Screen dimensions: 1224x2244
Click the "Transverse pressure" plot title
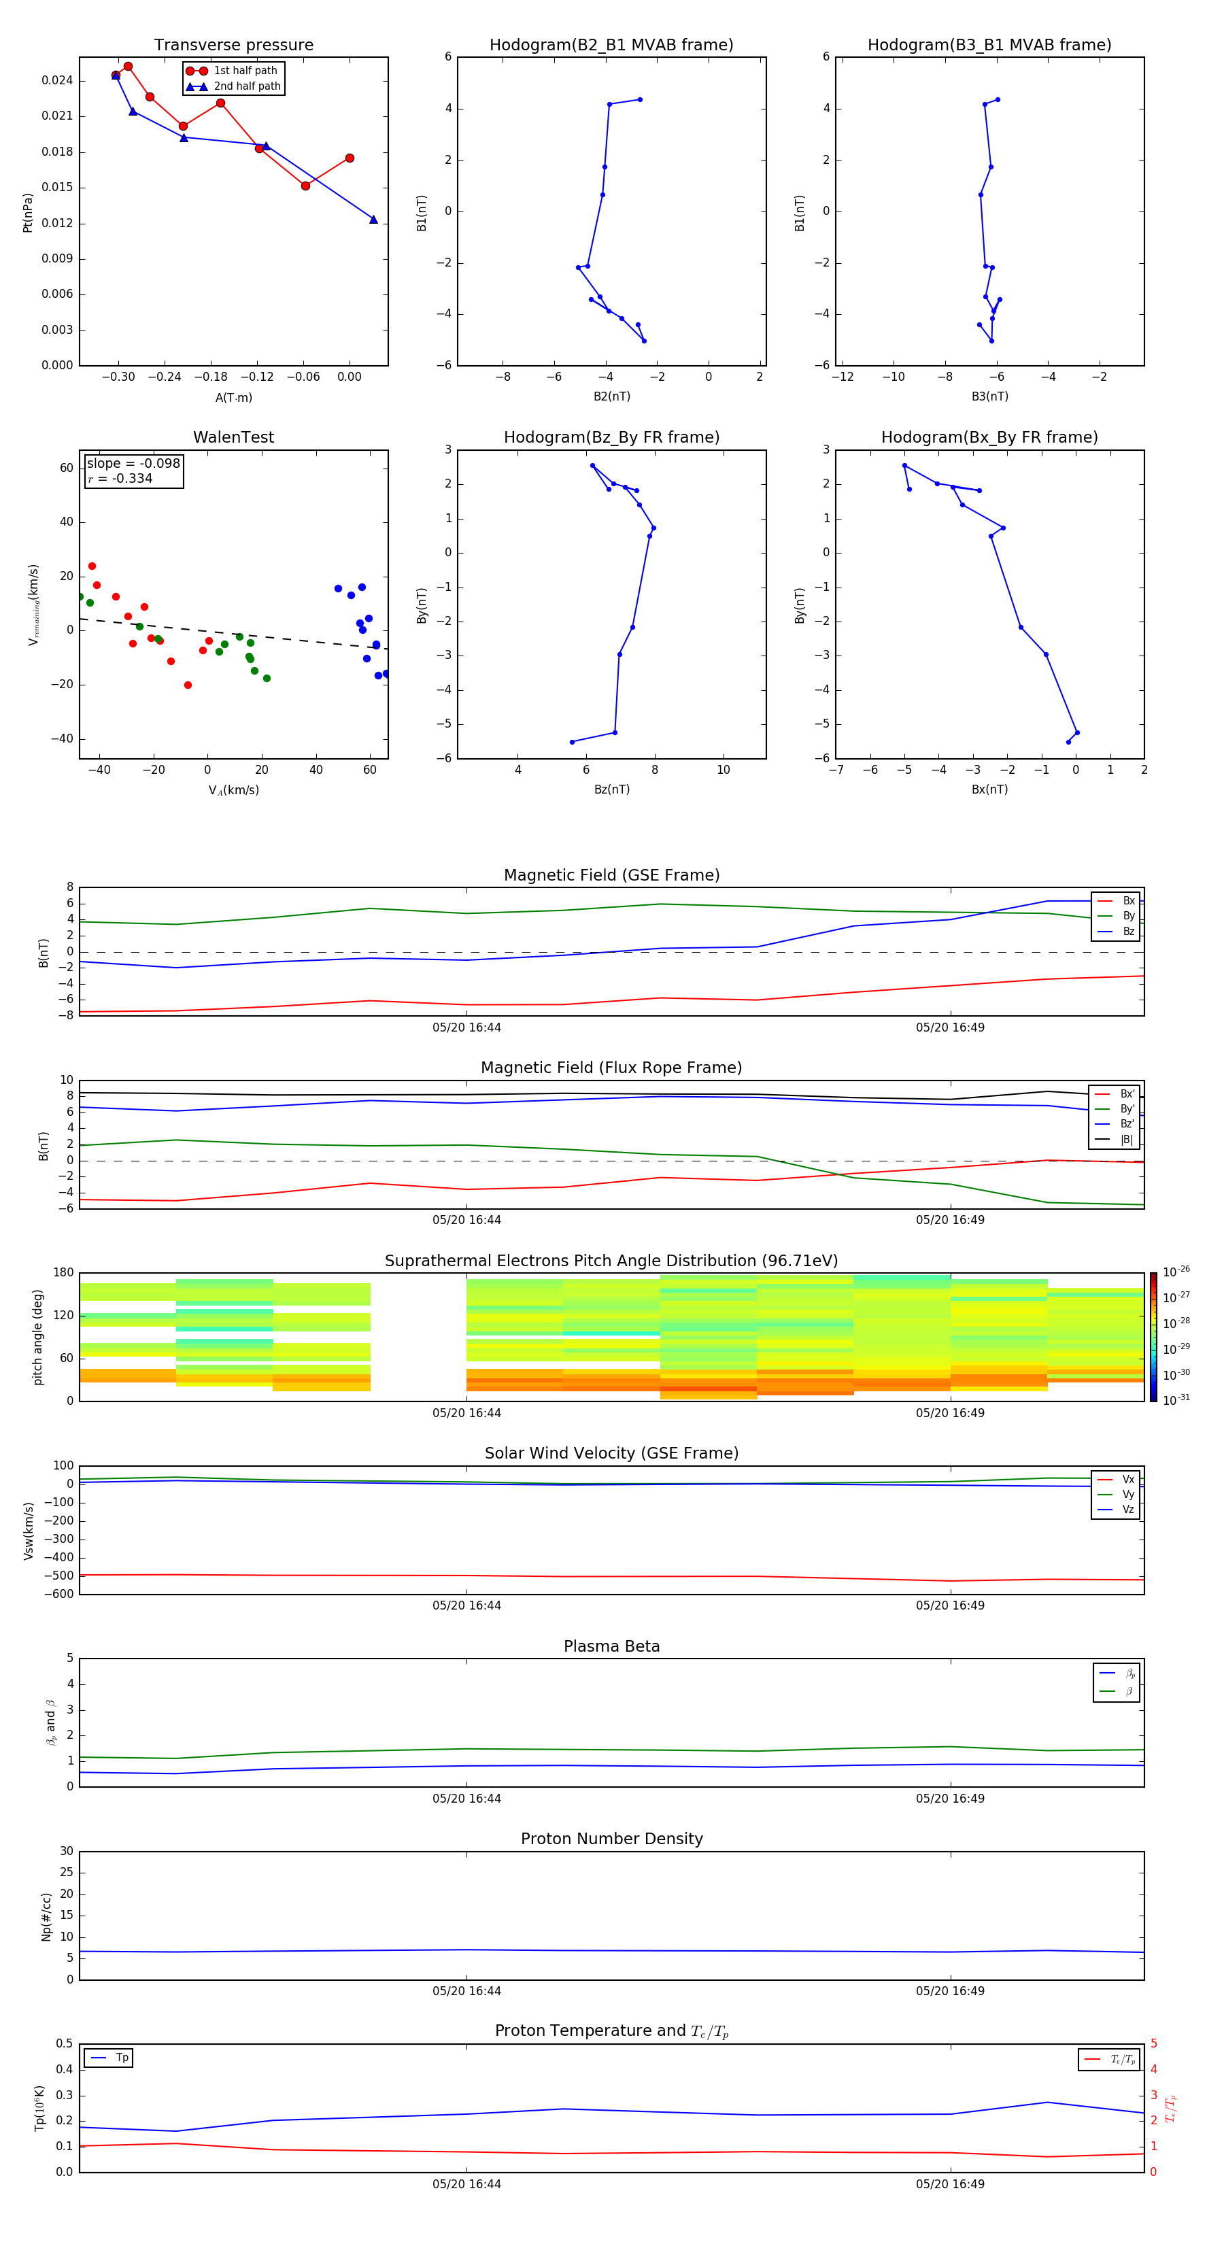coord(233,46)
